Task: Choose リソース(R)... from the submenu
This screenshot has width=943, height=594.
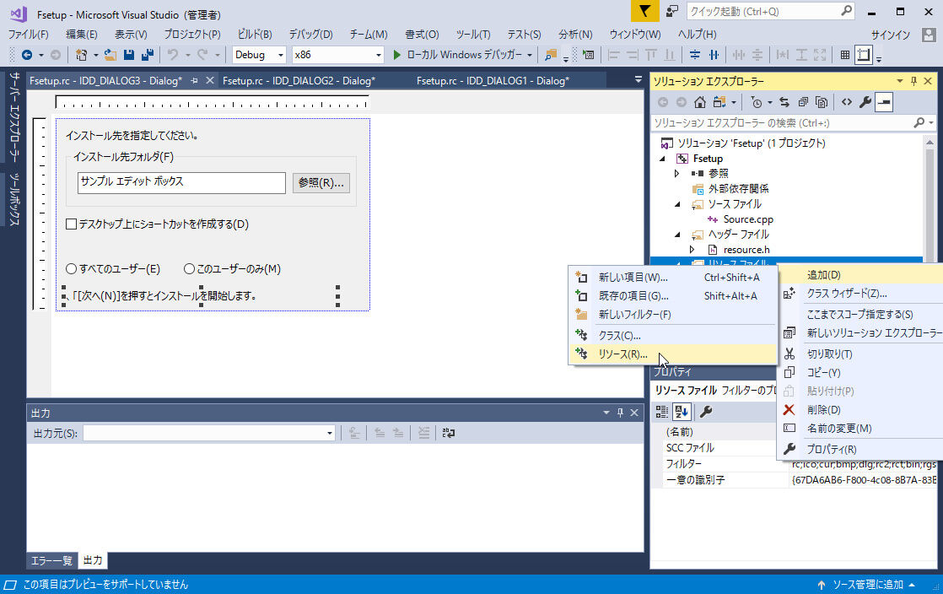Action: coord(673,354)
